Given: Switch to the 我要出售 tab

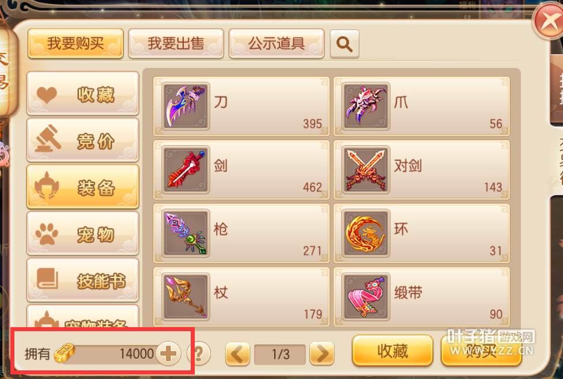Looking at the screenshot, I should (176, 43).
